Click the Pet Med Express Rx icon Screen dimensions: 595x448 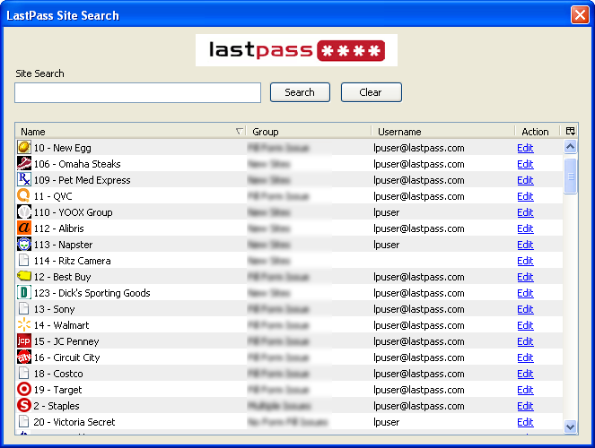tap(24, 179)
